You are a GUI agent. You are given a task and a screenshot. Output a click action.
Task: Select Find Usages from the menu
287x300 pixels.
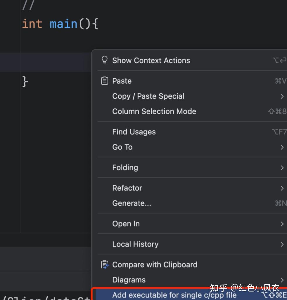click(134, 132)
